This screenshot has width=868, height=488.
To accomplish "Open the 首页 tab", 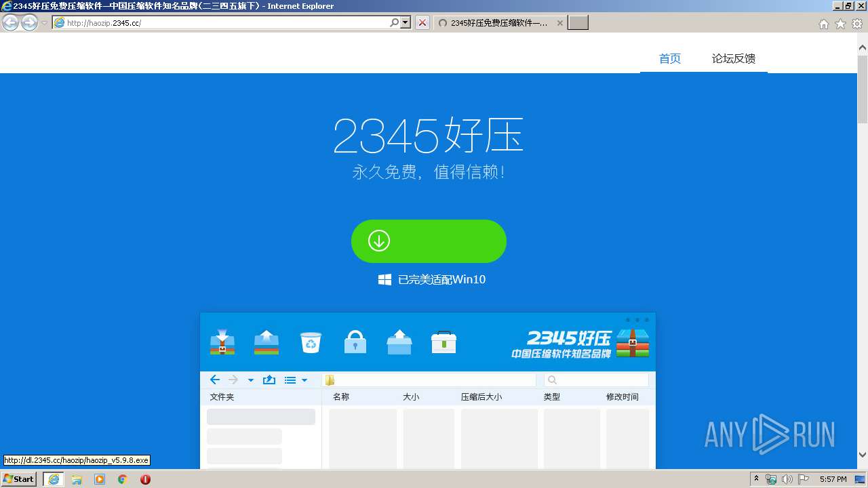I will click(670, 59).
